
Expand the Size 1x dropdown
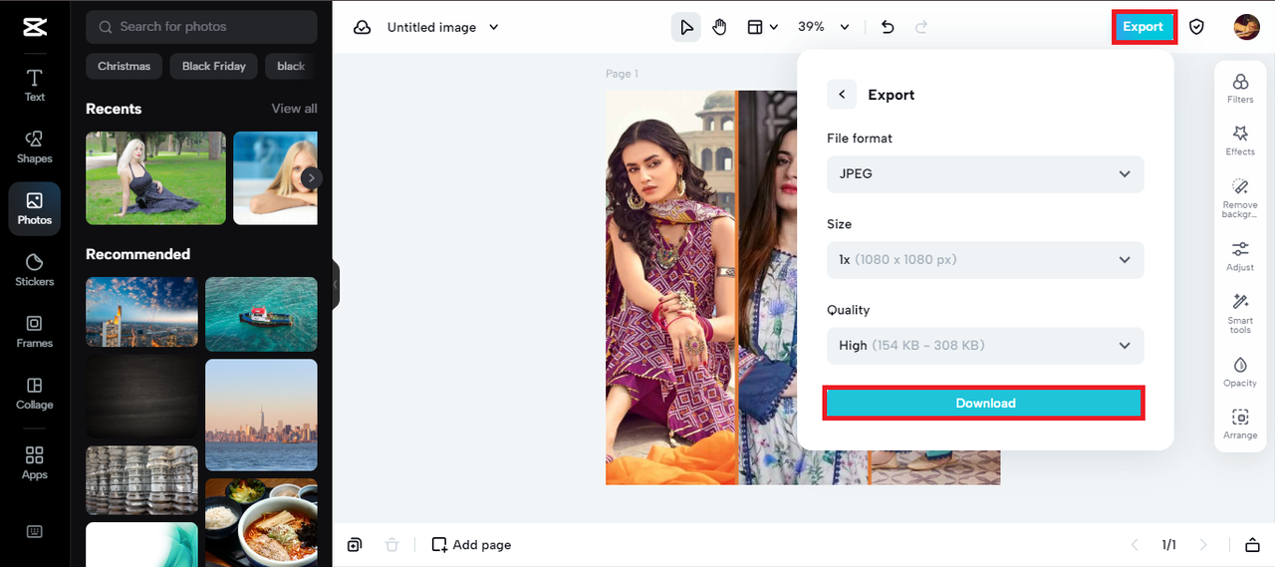click(x=985, y=259)
